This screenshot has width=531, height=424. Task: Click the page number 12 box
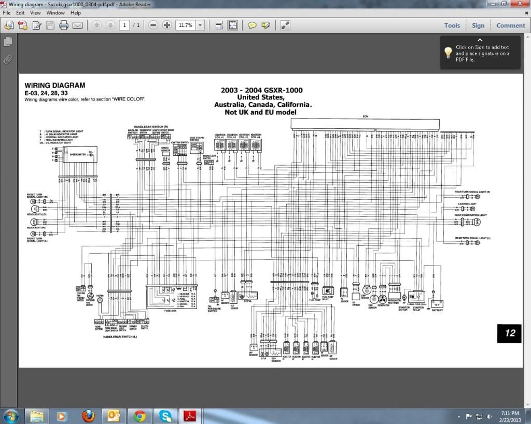coord(509,333)
